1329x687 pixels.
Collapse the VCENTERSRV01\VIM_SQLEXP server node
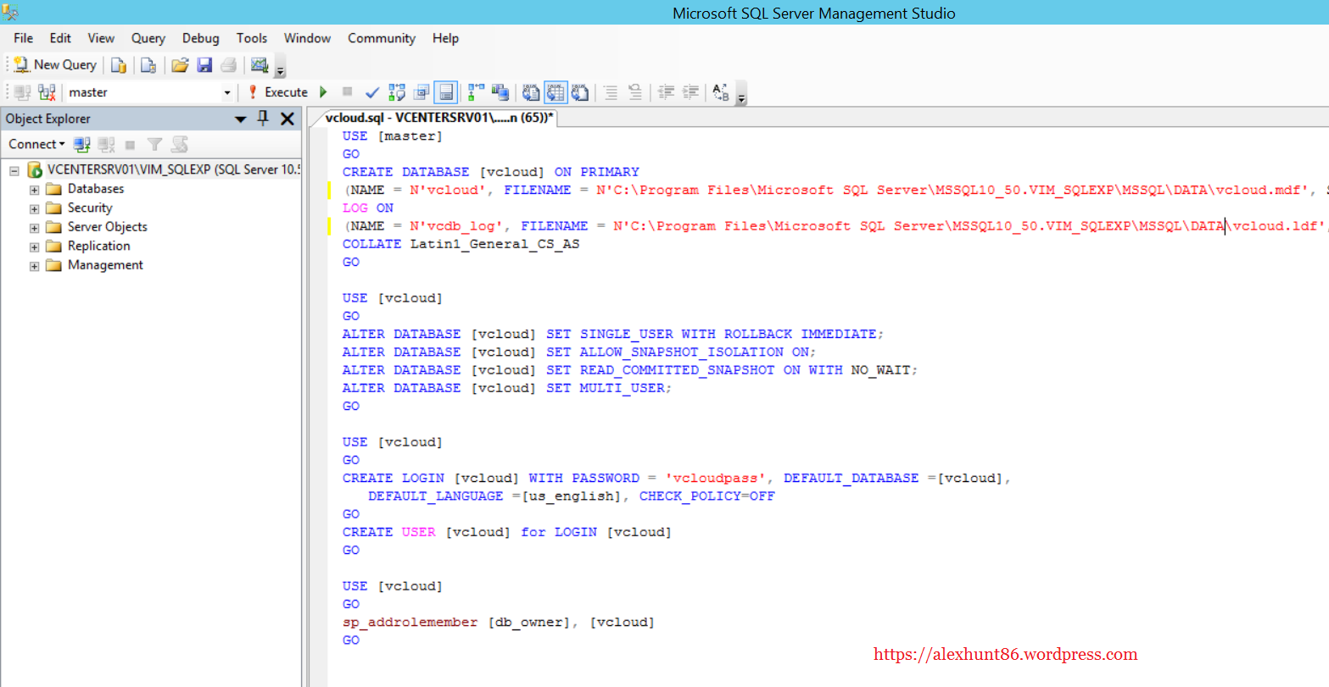pyautogui.click(x=14, y=170)
